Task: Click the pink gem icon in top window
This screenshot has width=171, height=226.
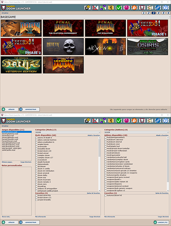Action: point(127,8)
